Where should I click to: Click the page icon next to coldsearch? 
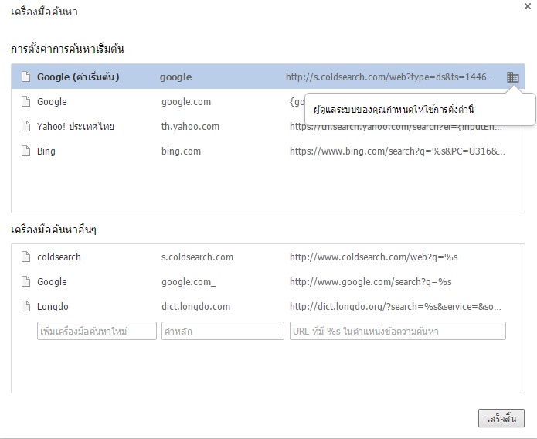26,257
